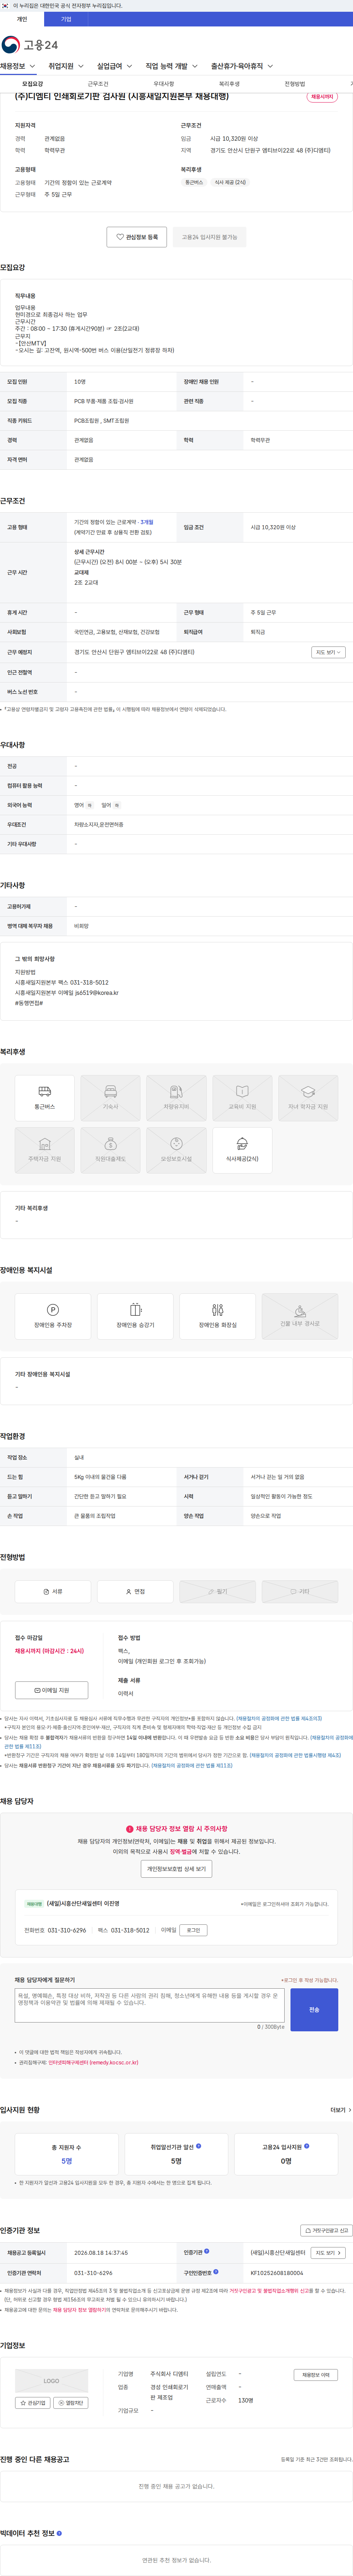Click the 채용정보 이력 button
This screenshot has width=353, height=2576.
(x=315, y=2375)
